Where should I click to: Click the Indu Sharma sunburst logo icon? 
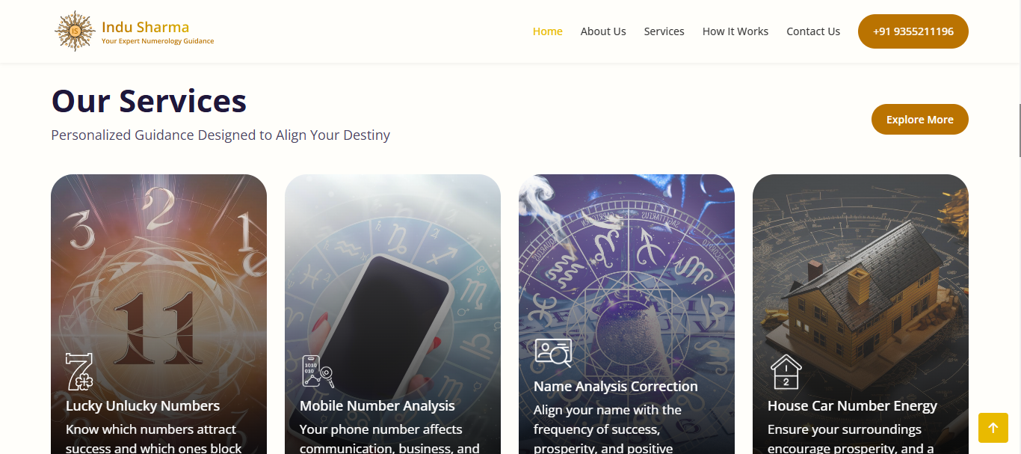coord(75,31)
